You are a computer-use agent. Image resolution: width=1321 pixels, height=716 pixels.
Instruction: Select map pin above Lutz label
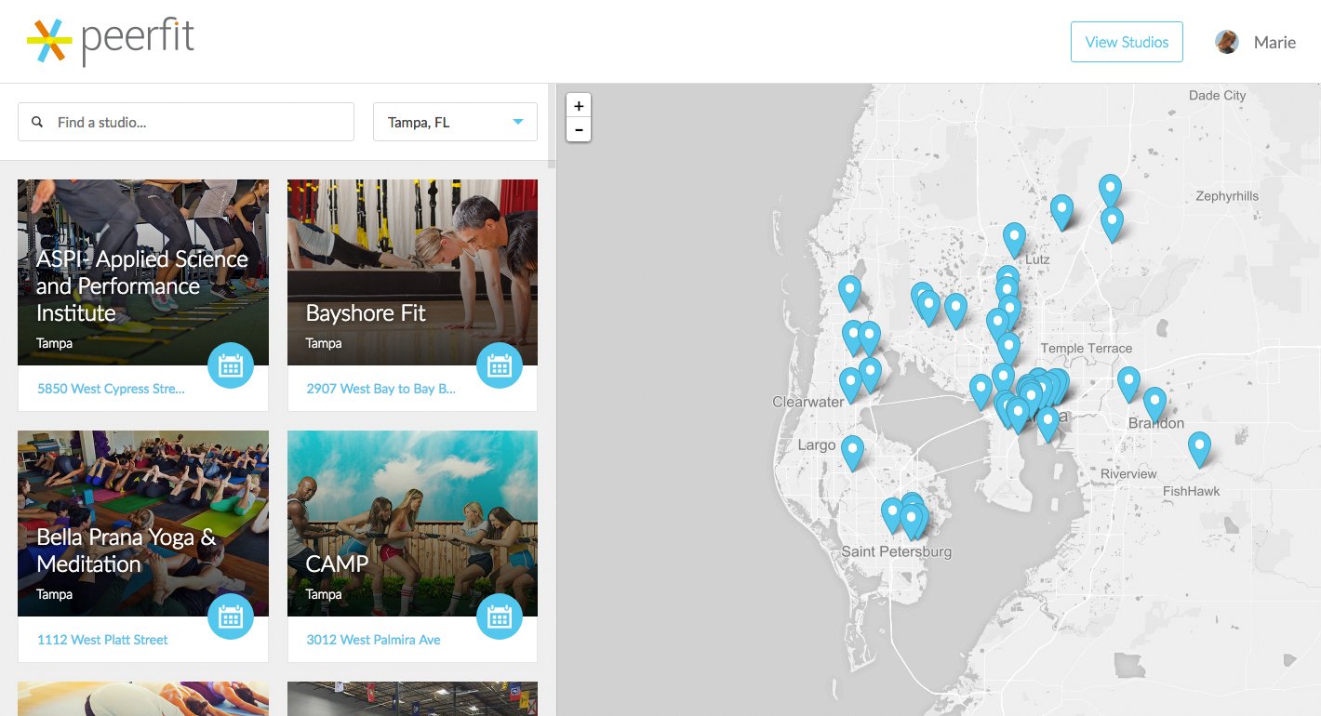pos(1014,239)
